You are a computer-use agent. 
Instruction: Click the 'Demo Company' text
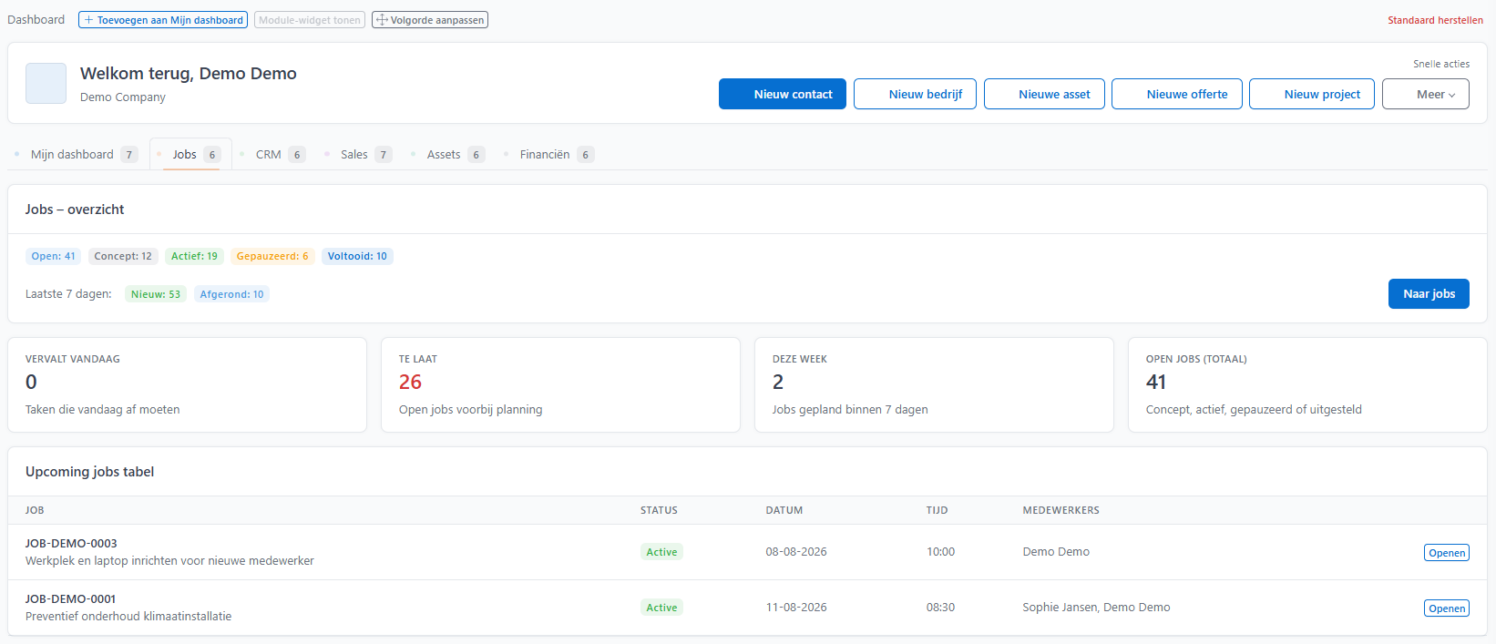click(123, 97)
